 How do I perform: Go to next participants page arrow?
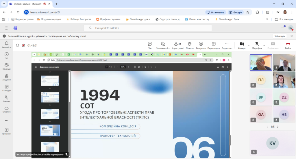pyautogui.click(x=278, y=127)
